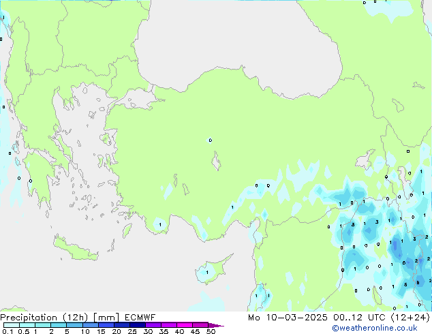The image size is (432, 334).
Task: Click the 30–35 mm purple legend swatch
Action: click(153, 325)
